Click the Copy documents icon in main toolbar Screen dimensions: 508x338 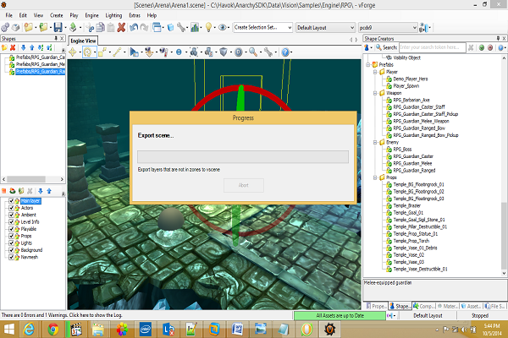[x=101, y=28]
